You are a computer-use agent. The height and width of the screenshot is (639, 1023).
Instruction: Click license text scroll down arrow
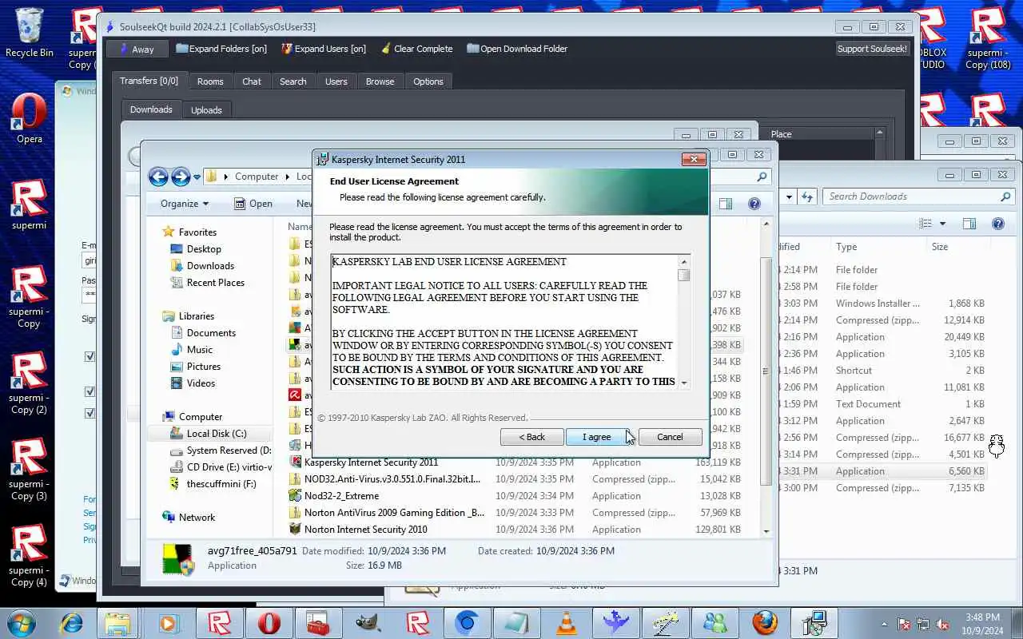pos(683,383)
